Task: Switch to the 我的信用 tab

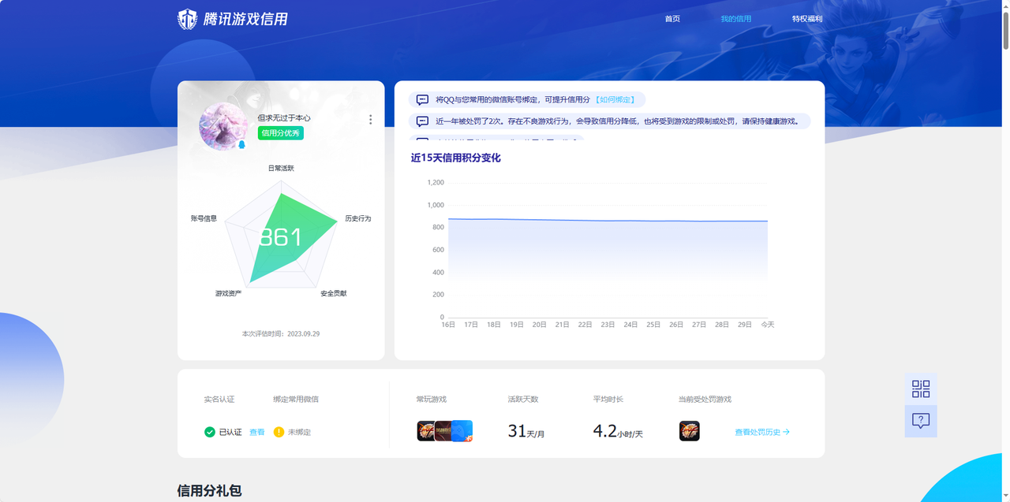Action: 736,19
